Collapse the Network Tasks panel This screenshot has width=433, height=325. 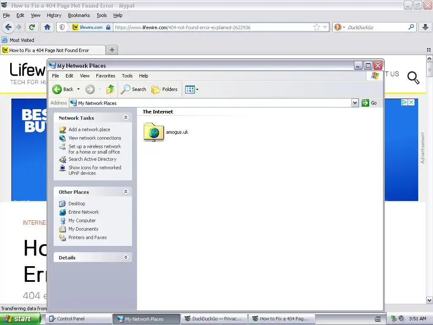126,118
